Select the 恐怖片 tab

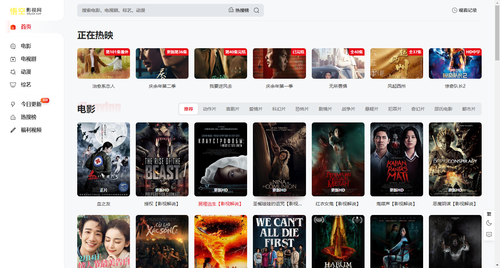click(x=302, y=109)
